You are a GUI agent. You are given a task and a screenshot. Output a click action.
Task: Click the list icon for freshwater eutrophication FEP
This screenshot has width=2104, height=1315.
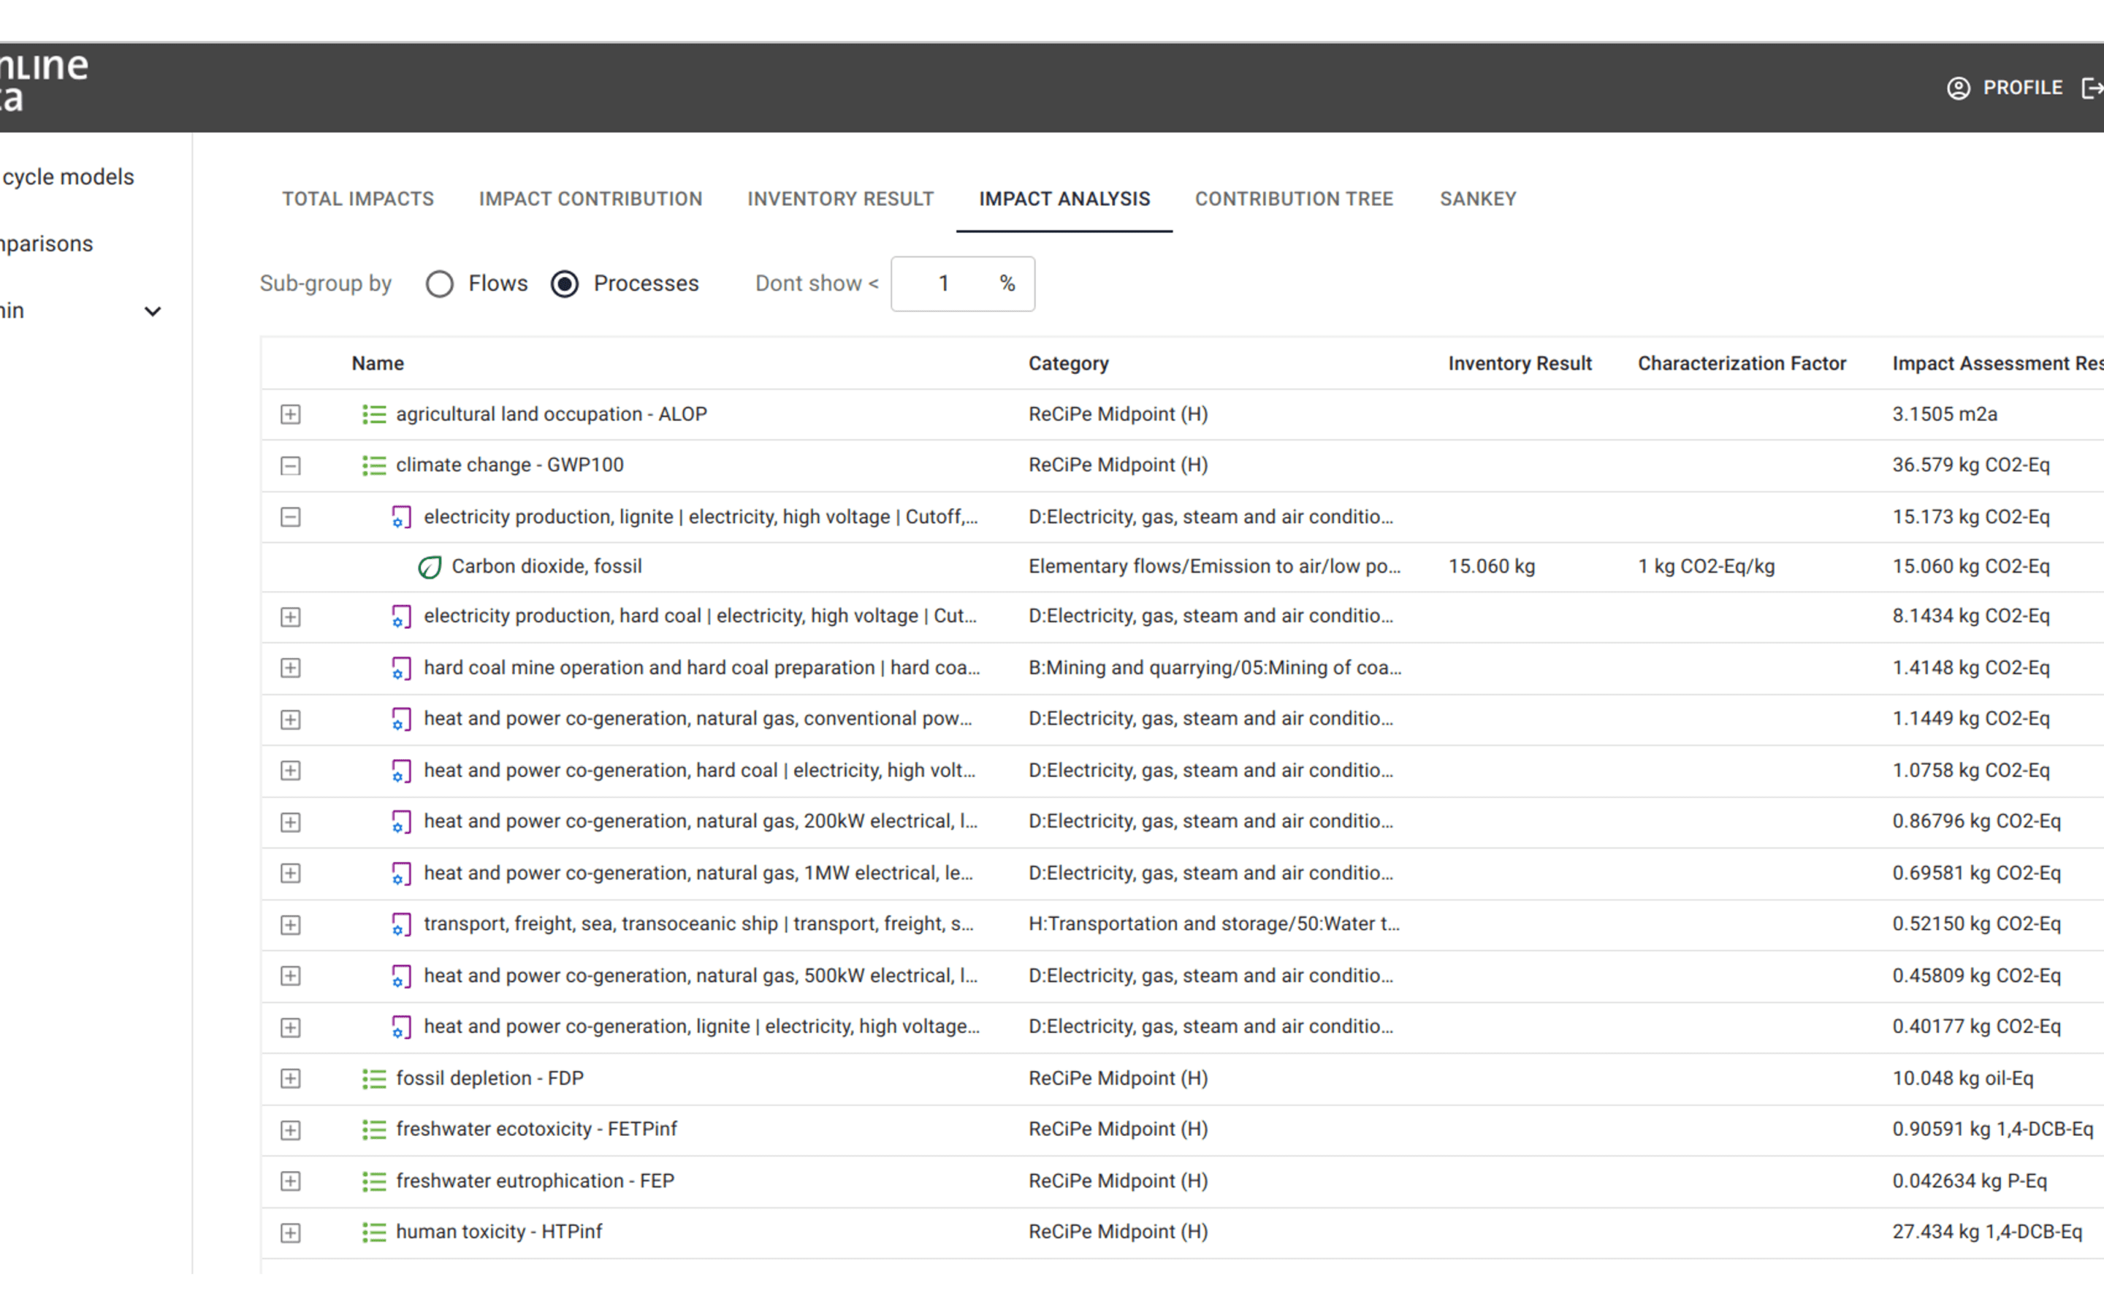tap(374, 1181)
